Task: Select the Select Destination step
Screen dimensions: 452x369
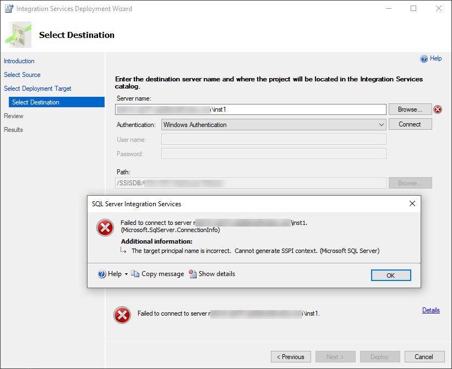Action: click(x=57, y=102)
